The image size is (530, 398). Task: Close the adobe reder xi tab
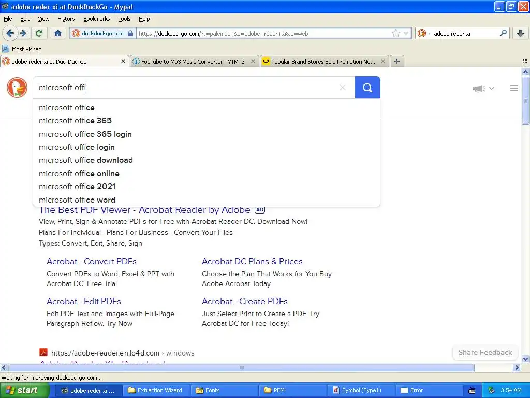(x=123, y=61)
